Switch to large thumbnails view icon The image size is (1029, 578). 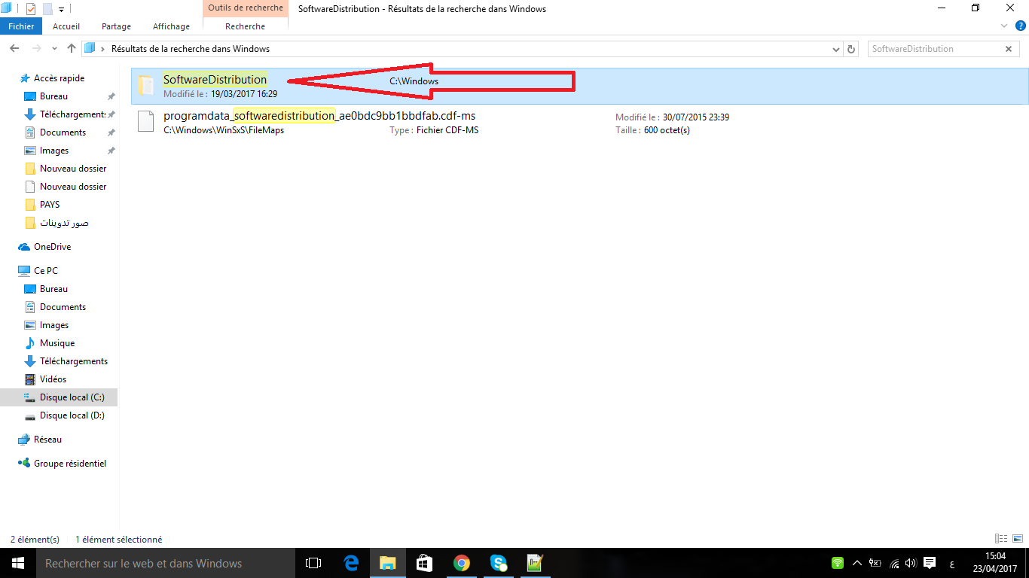1018,539
